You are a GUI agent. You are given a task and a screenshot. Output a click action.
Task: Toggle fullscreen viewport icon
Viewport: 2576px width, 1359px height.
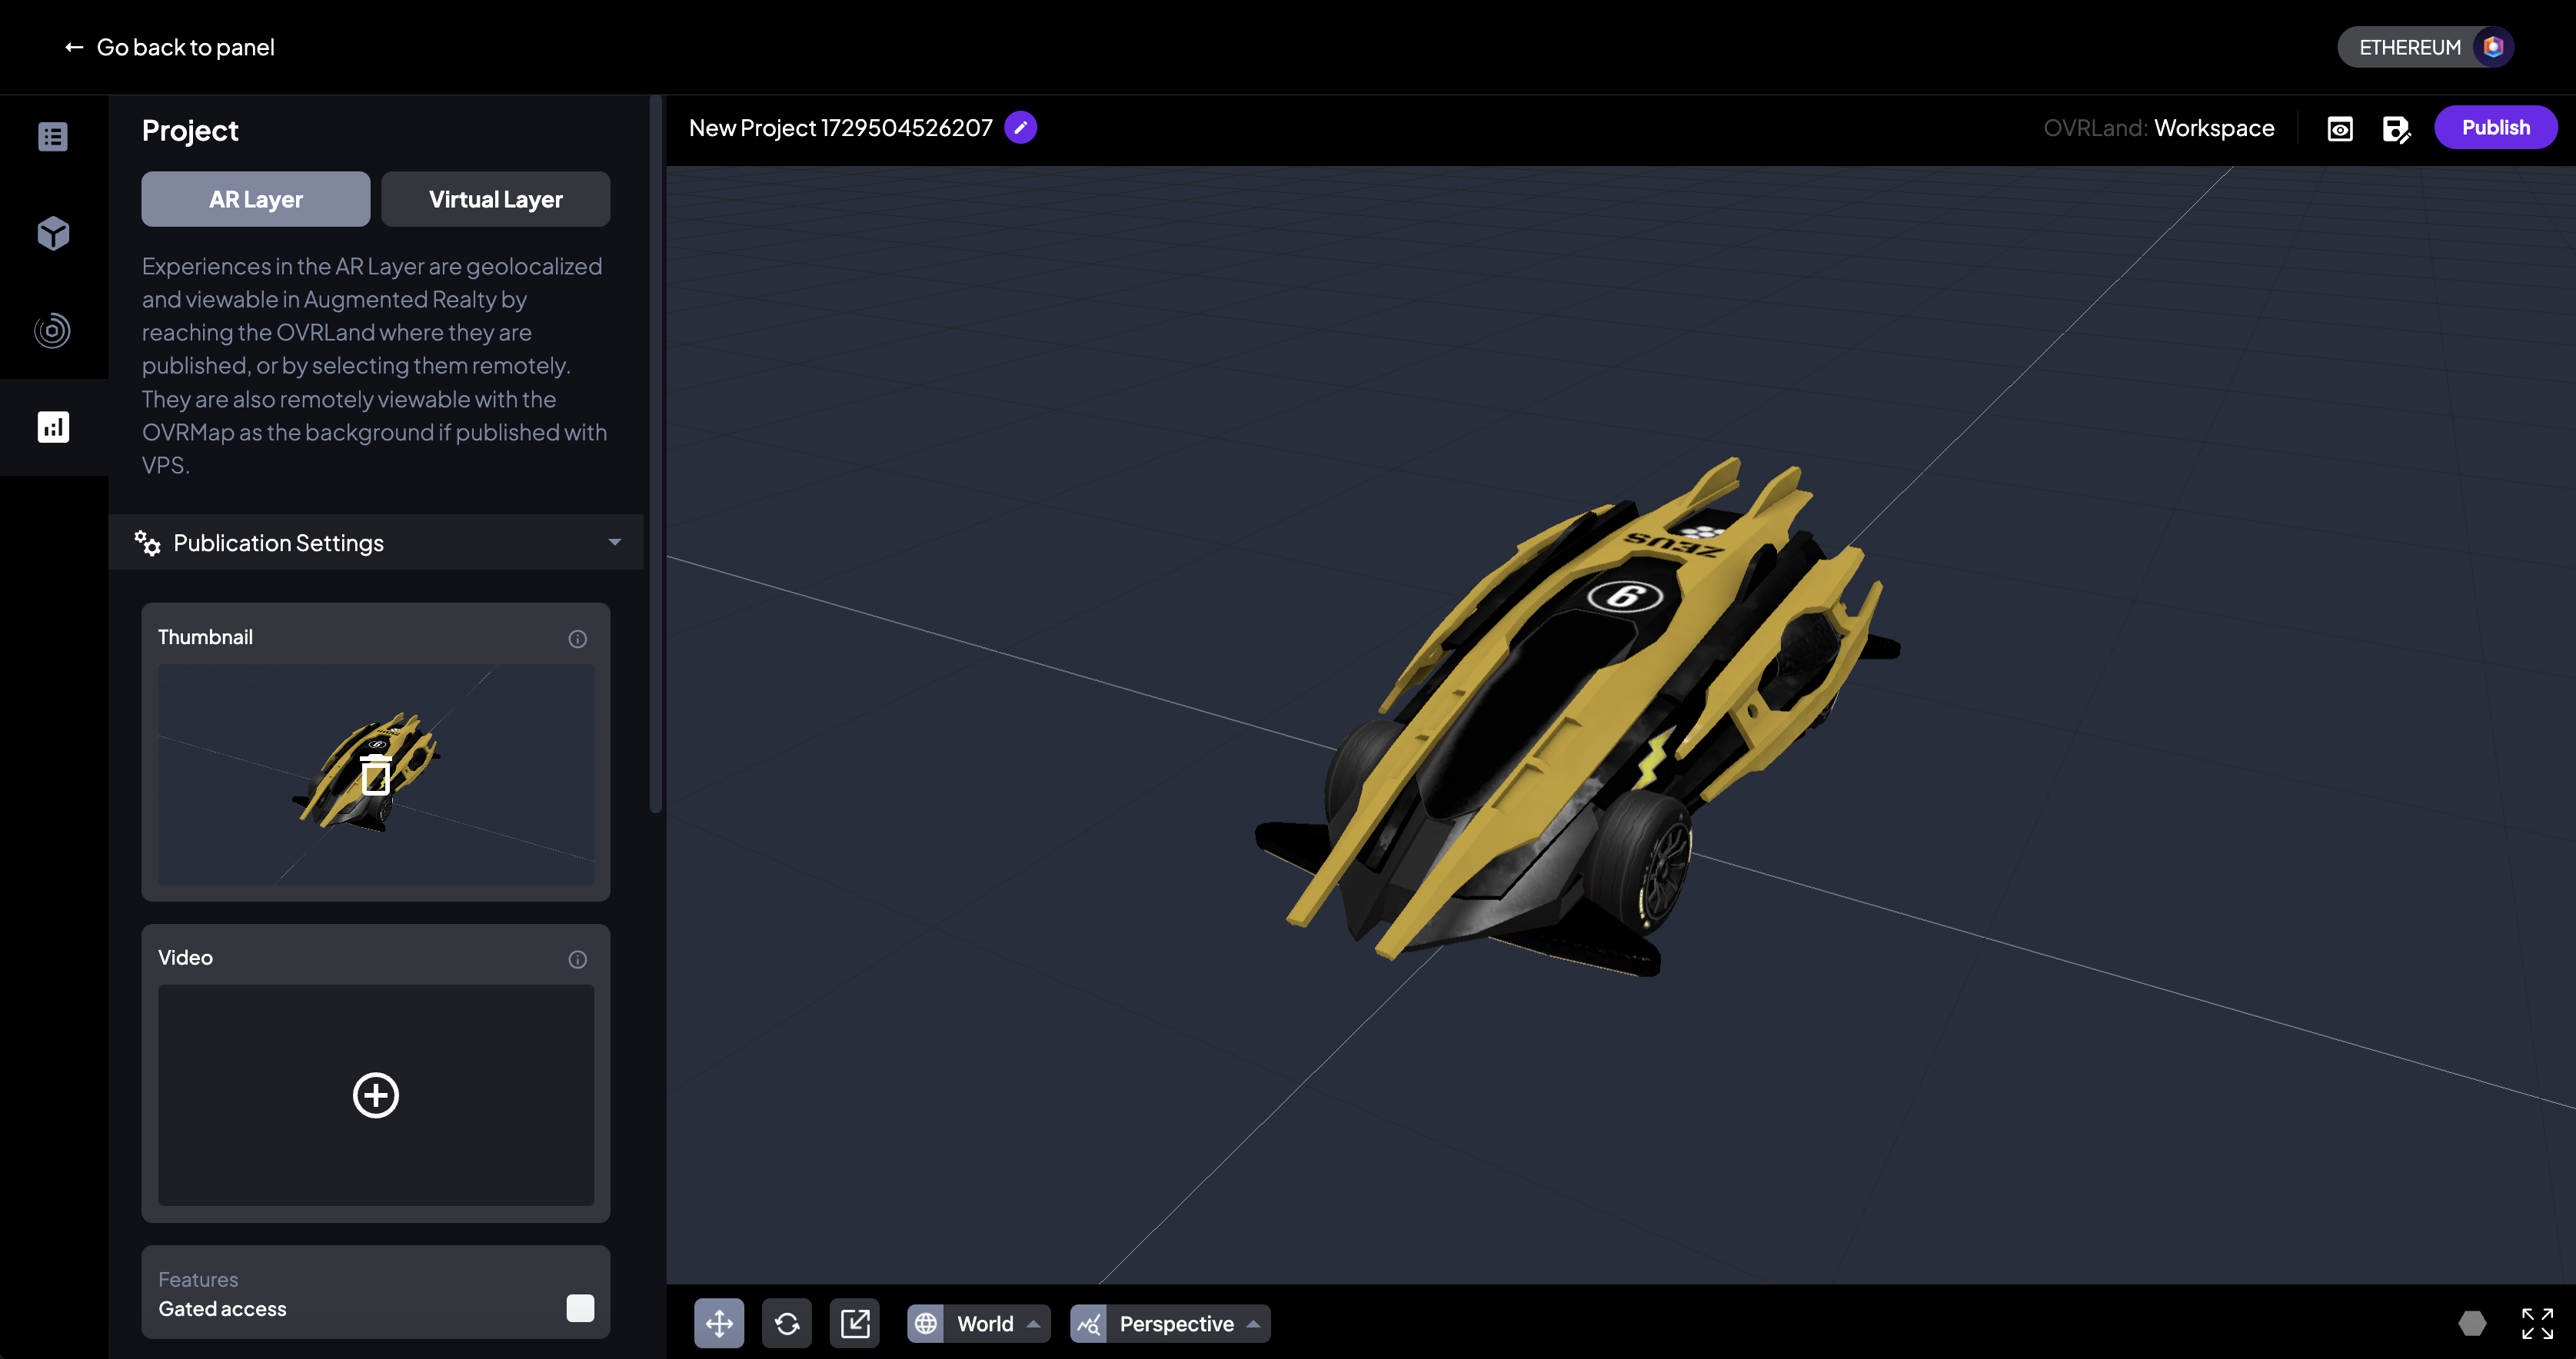[x=2537, y=1324]
